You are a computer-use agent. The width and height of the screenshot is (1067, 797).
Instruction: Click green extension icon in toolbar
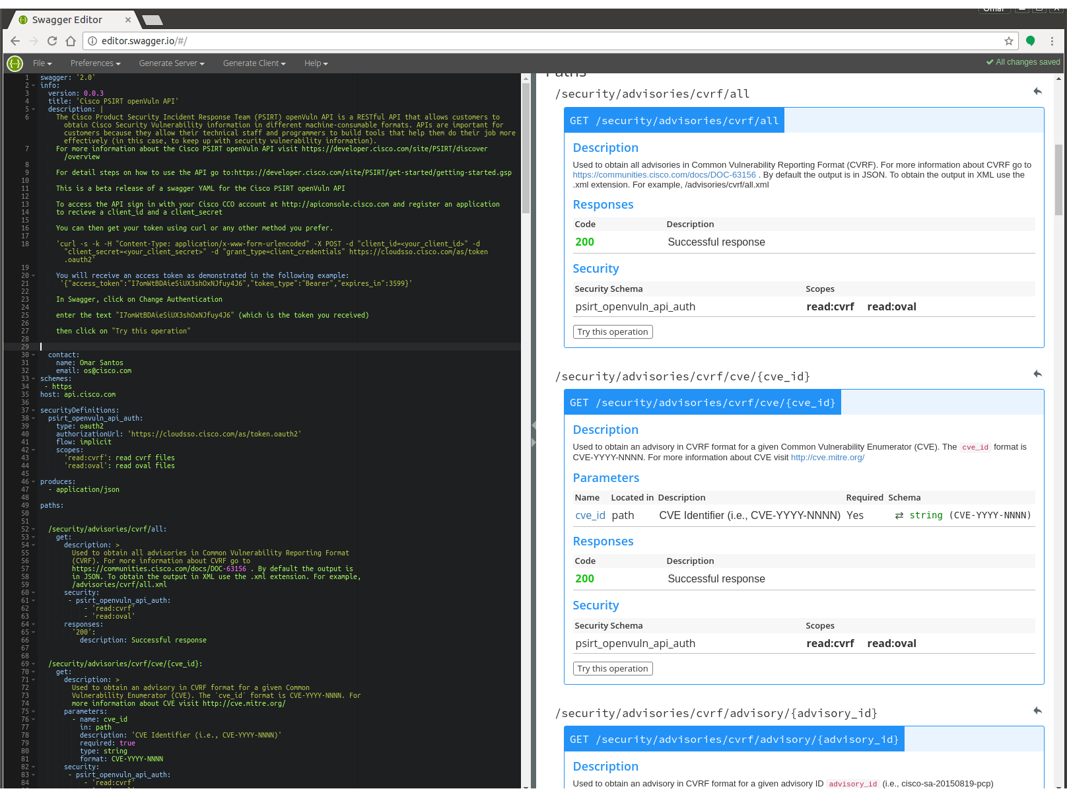tap(1030, 41)
